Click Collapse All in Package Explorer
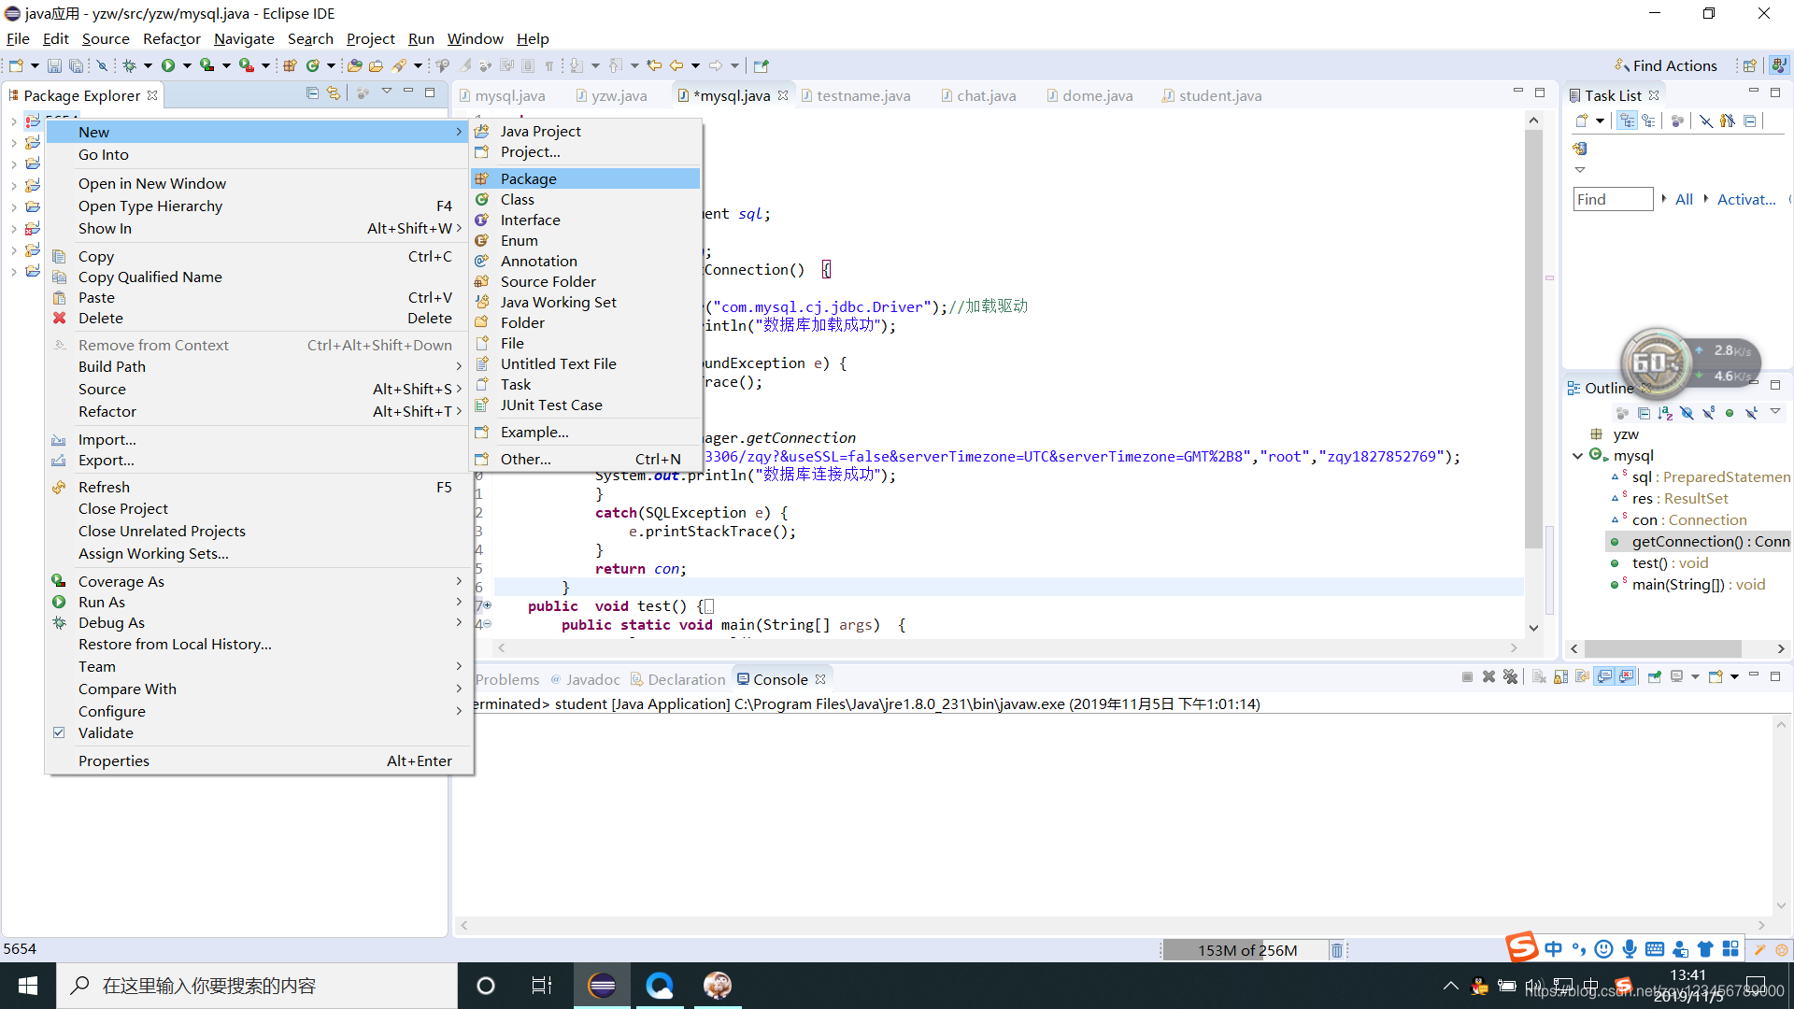The height and width of the screenshot is (1009, 1794). tap(312, 93)
